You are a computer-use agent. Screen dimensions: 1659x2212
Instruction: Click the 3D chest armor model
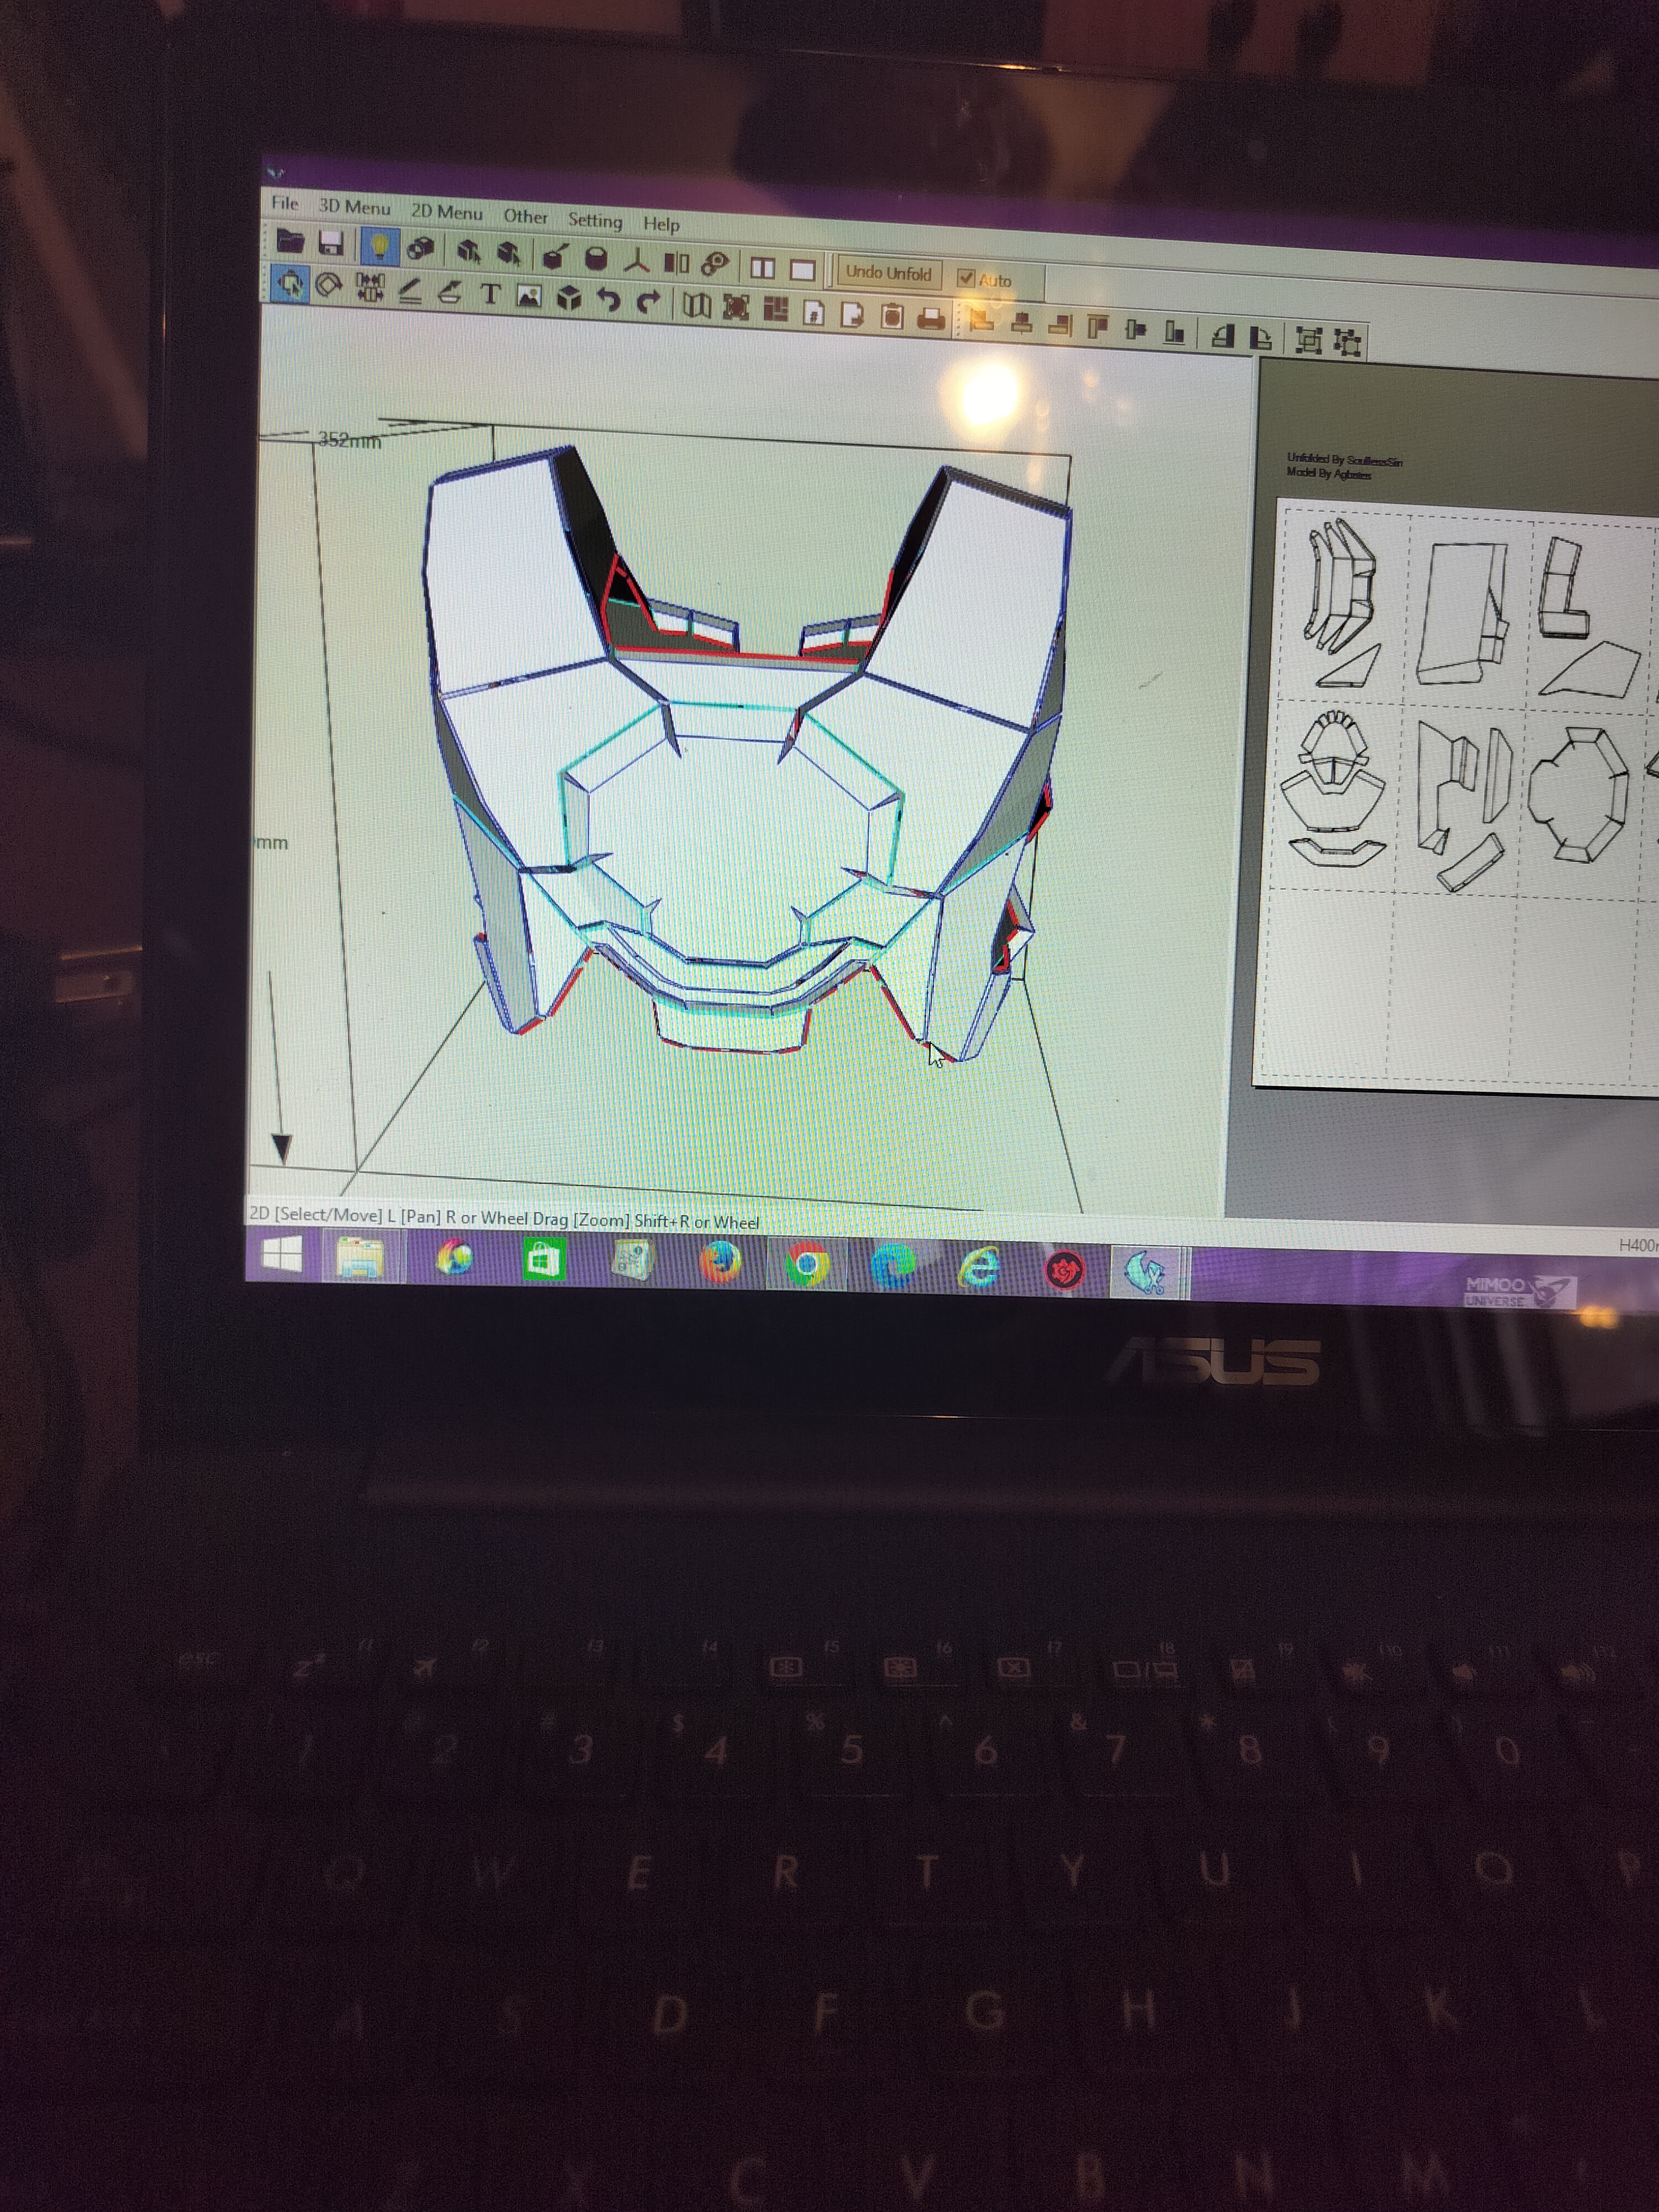(746, 755)
